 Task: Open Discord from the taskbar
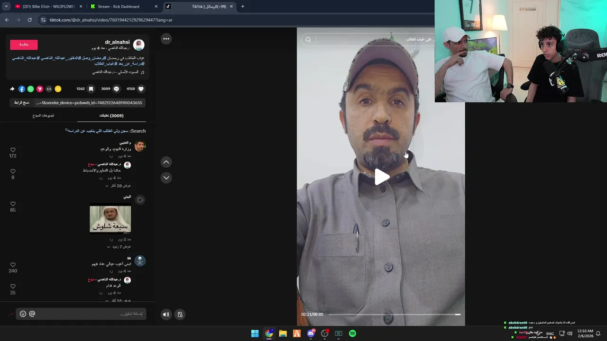[311, 333]
